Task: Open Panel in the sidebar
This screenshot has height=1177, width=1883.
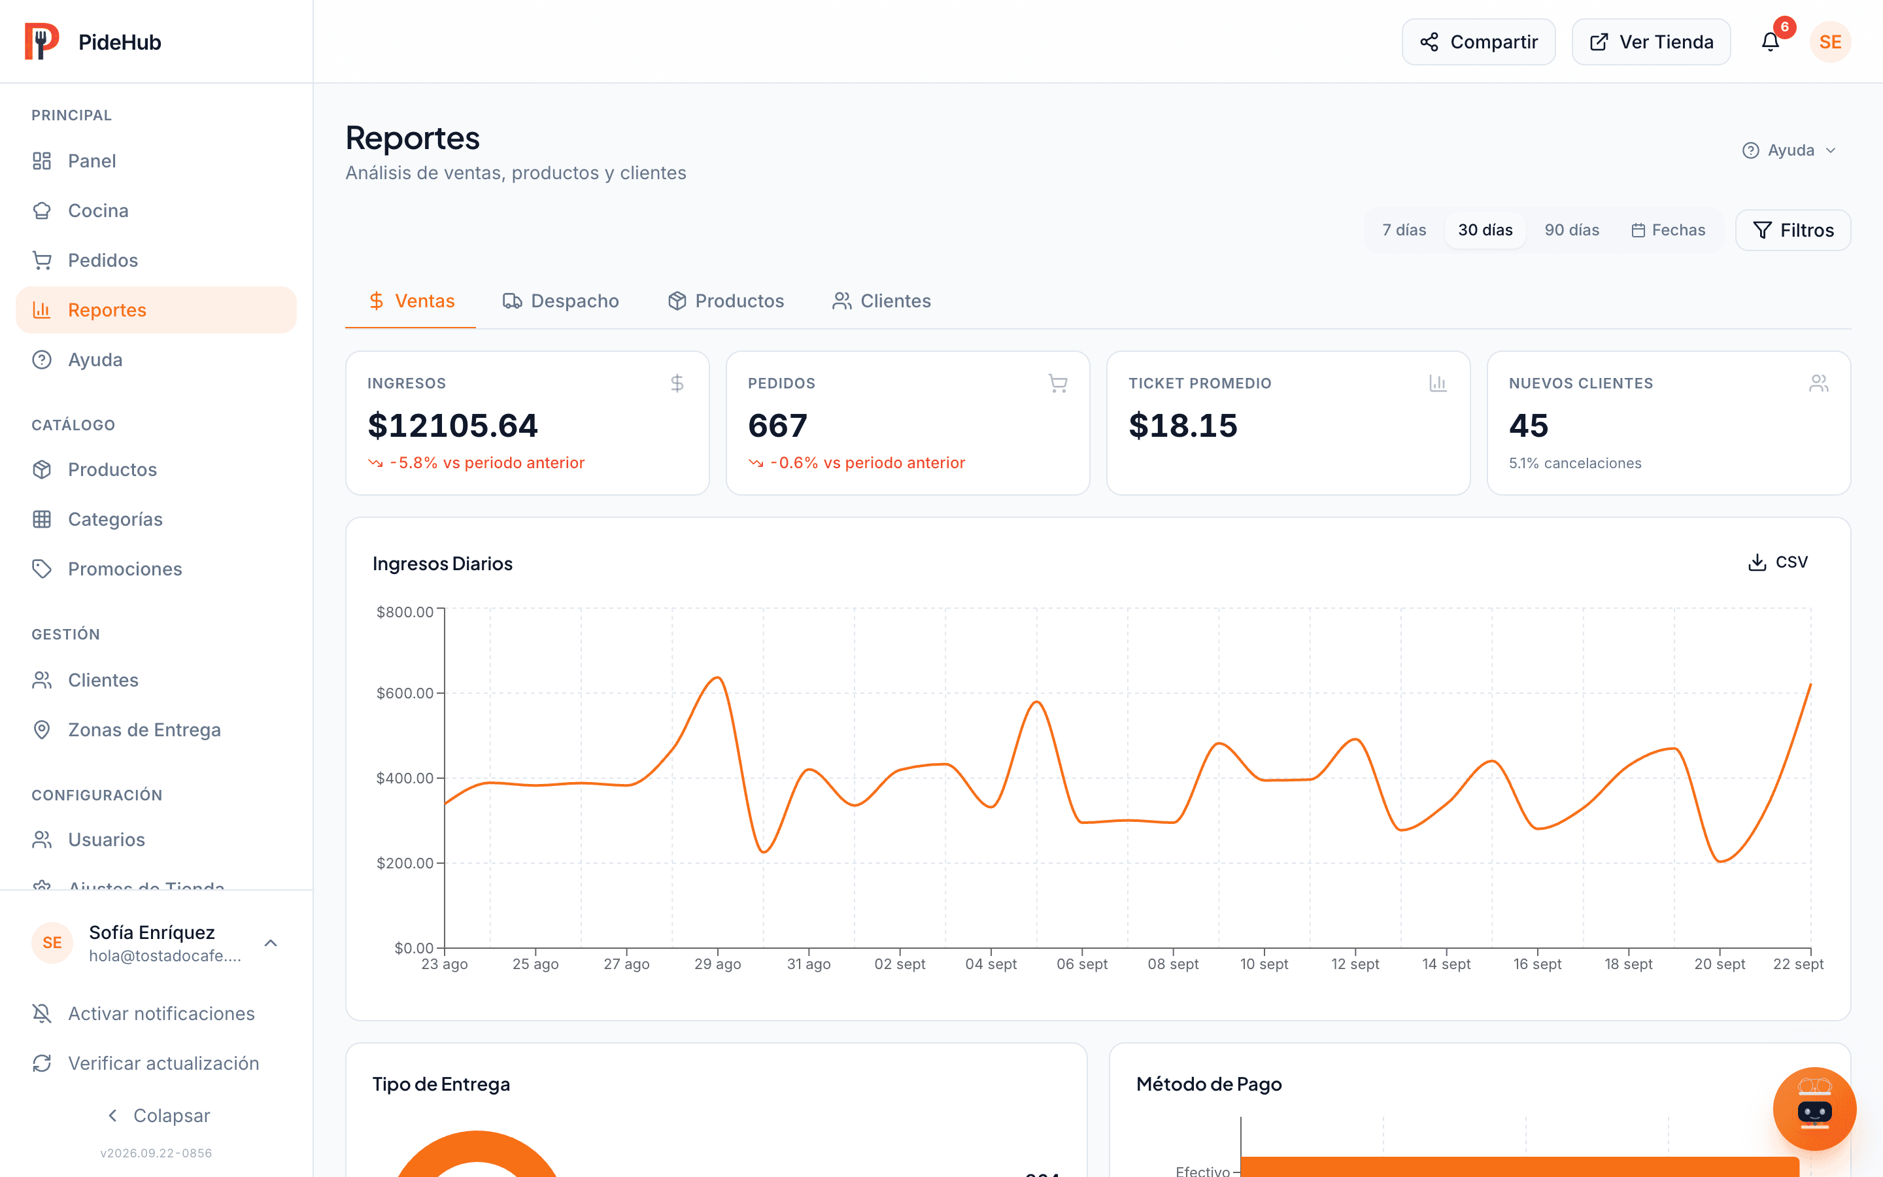Action: [156, 161]
